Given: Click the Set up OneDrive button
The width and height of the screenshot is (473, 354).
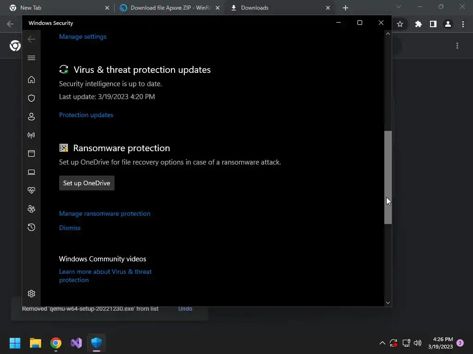Looking at the screenshot, I should click(x=86, y=183).
